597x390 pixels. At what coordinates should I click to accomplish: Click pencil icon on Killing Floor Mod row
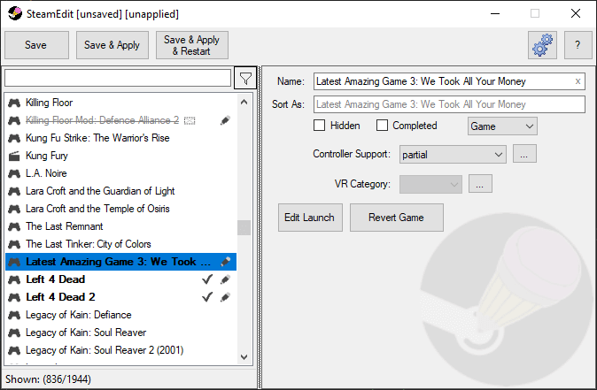(225, 120)
